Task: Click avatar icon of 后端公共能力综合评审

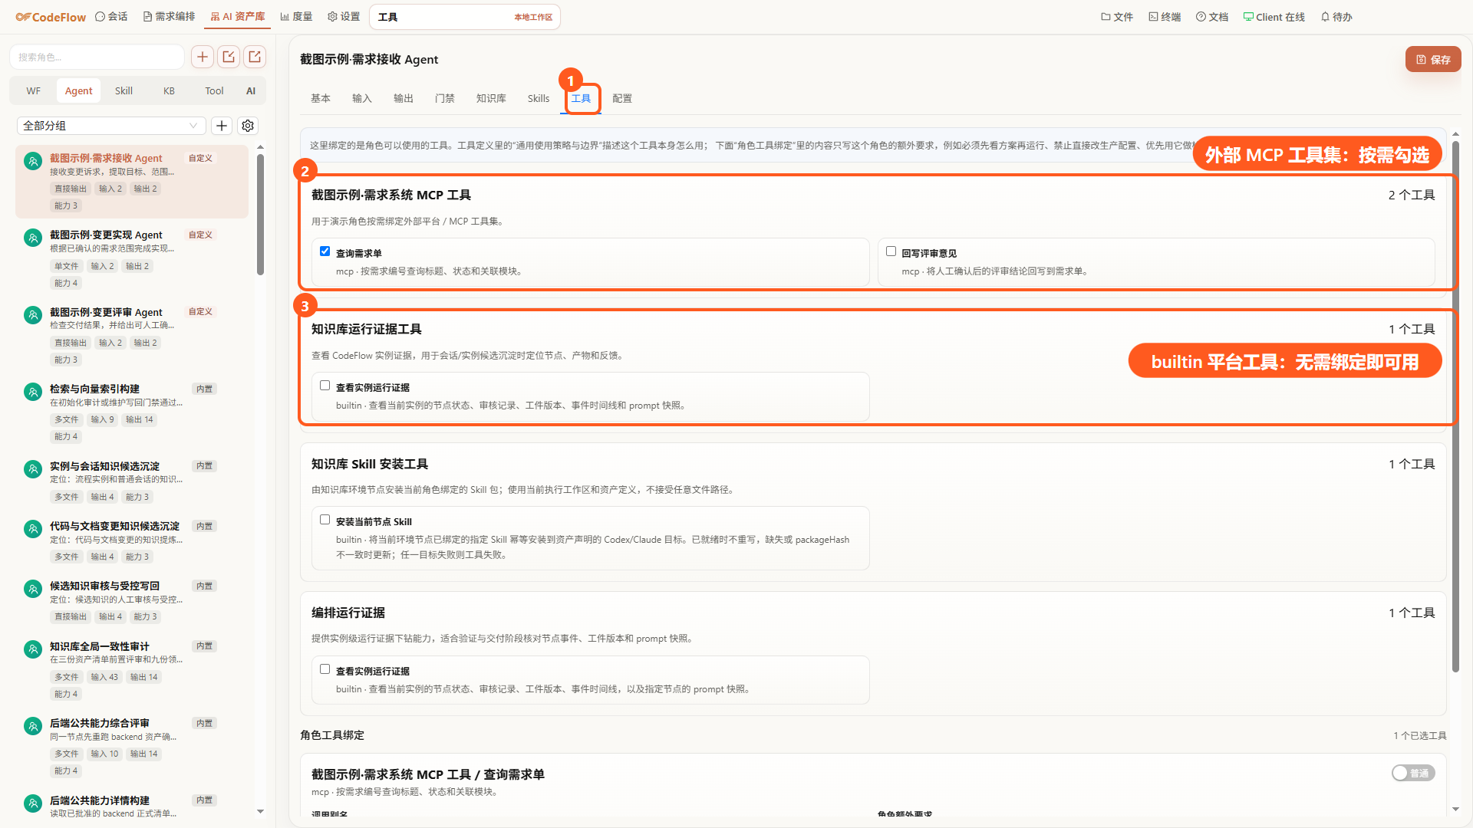Action: click(x=33, y=726)
